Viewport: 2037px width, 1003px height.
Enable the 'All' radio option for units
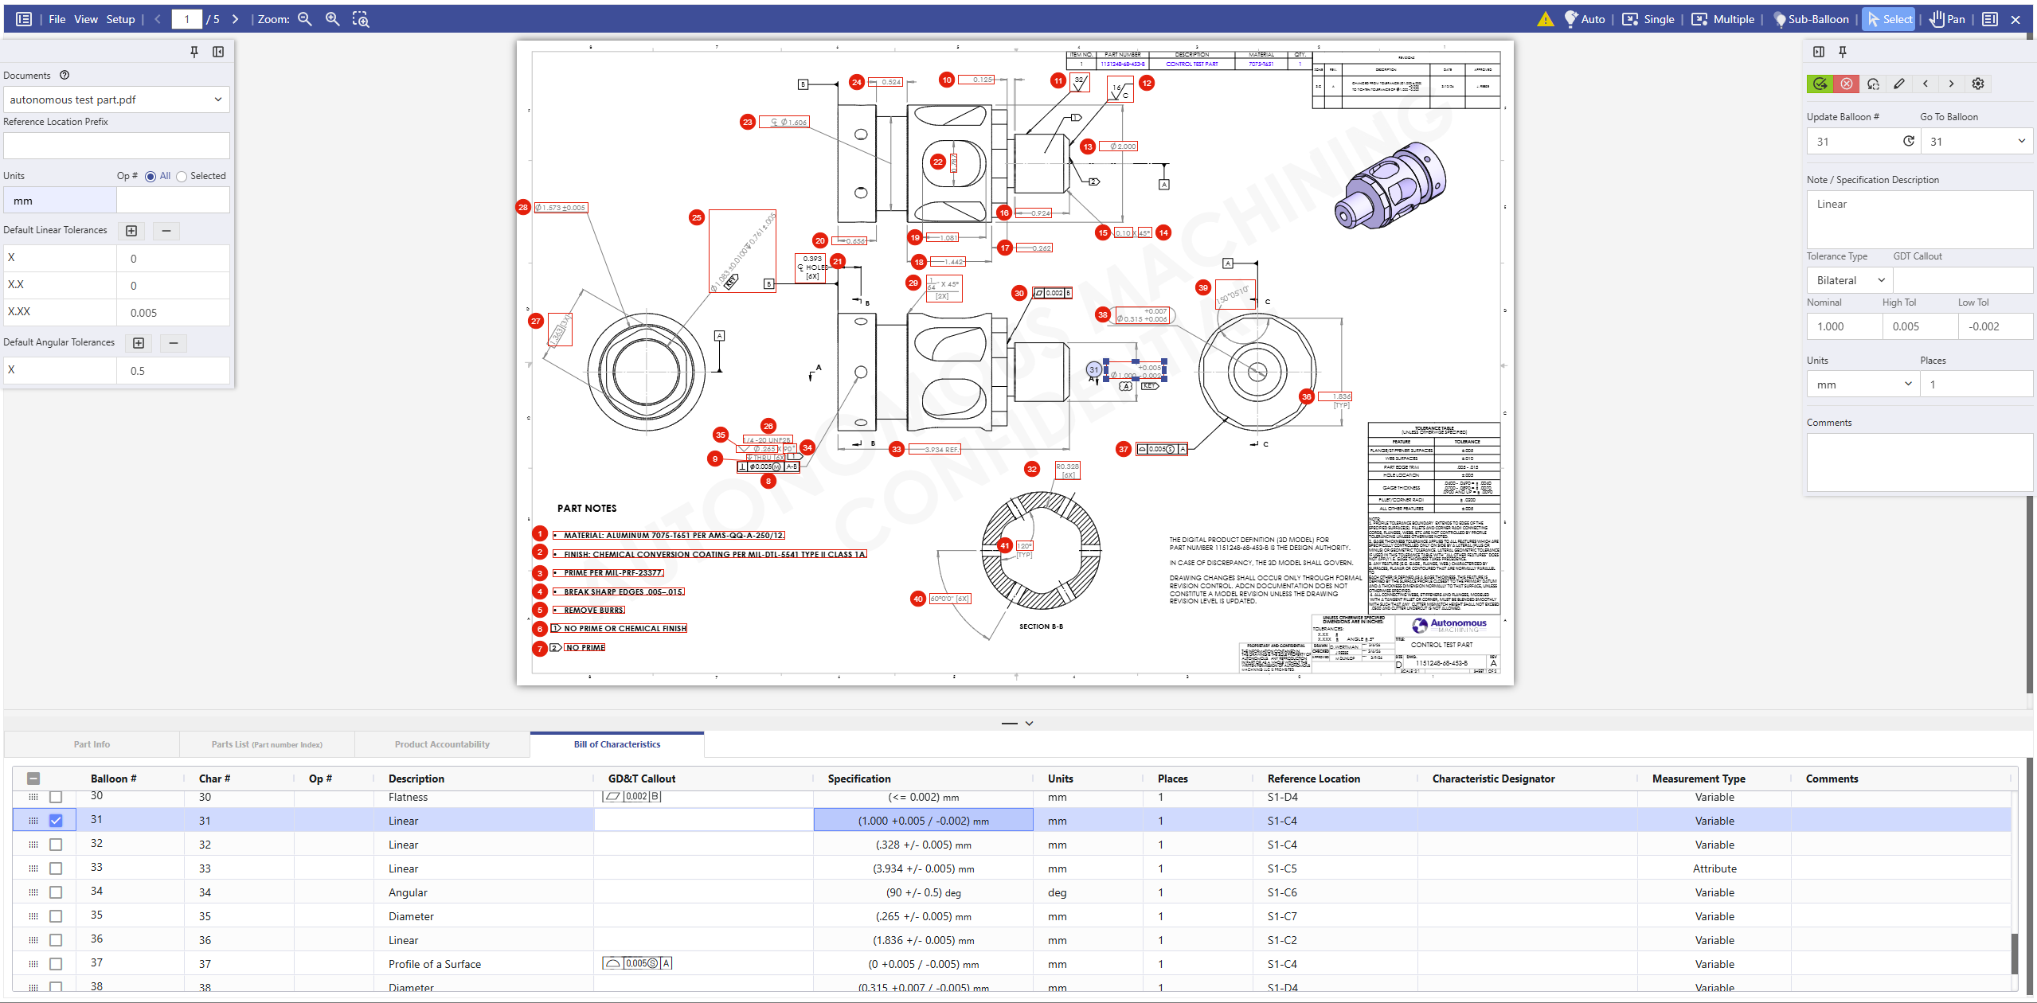pos(151,176)
